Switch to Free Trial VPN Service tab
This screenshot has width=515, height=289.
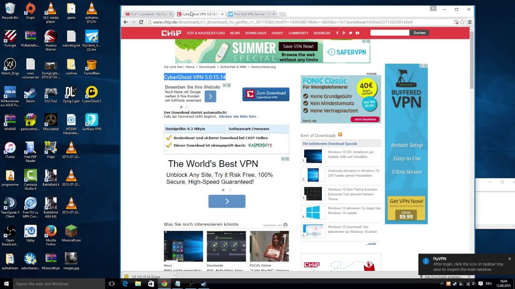tap(251, 14)
